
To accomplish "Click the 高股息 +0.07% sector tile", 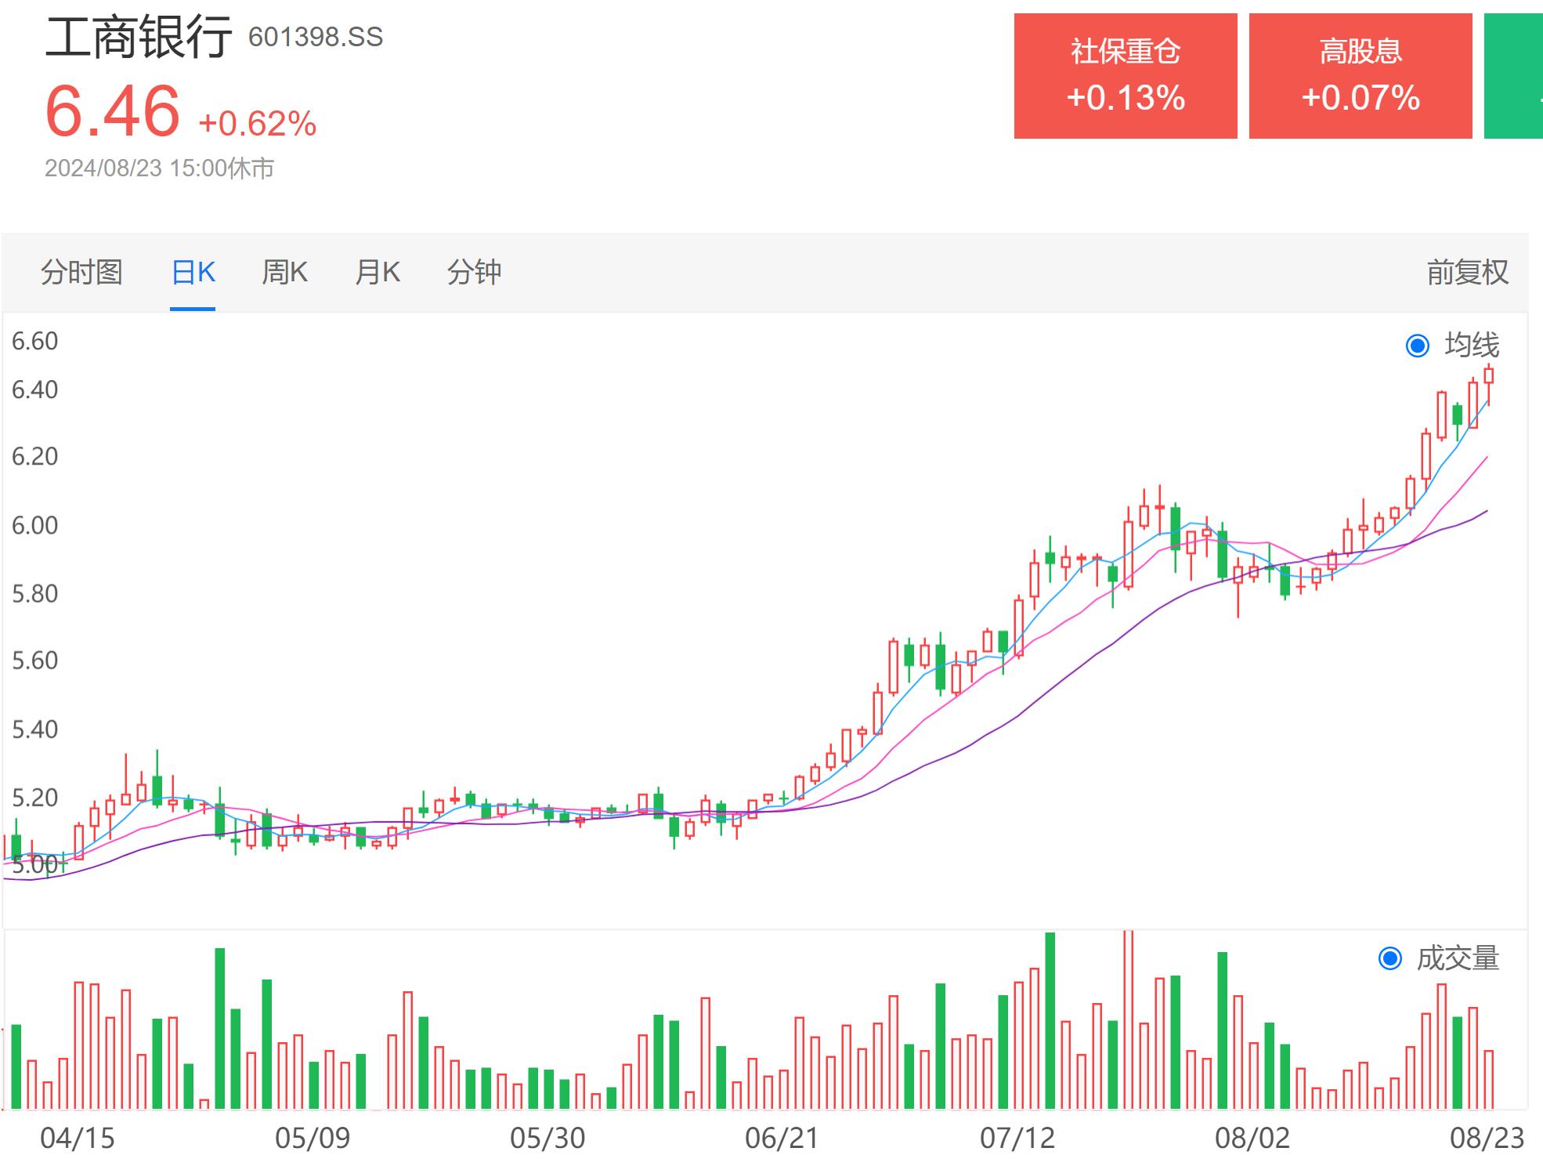I will tap(1361, 76).
